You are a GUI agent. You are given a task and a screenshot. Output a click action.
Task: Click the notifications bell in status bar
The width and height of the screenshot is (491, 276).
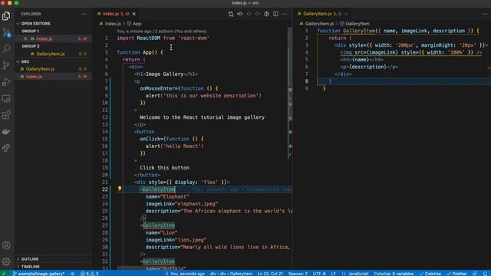pyautogui.click(x=485, y=273)
